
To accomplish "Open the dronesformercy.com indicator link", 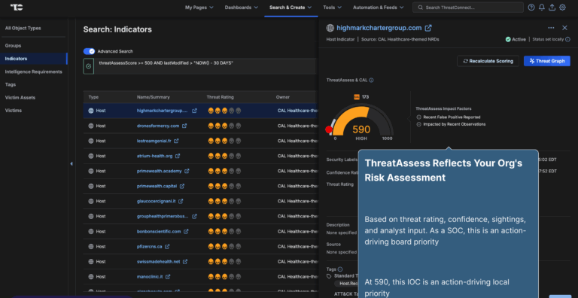I will pyautogui.click(x=158, y=126).
